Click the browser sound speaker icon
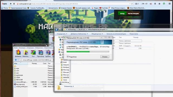Image resolution: width=173 pixels, height=97 pixels. [151, 4]
